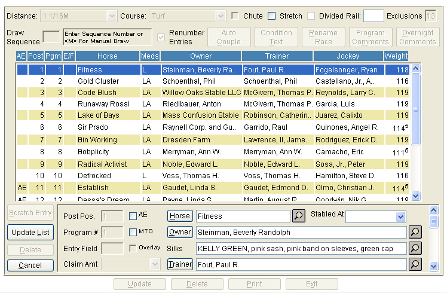Click the Trainer column header
The height and width of the screenshot is (293, 447).
coord(277,56)
